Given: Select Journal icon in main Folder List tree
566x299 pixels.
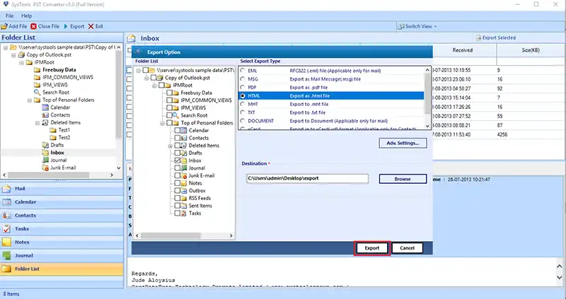Looking at the screenshot, I should pyautogui.click(x=45, y=160).
